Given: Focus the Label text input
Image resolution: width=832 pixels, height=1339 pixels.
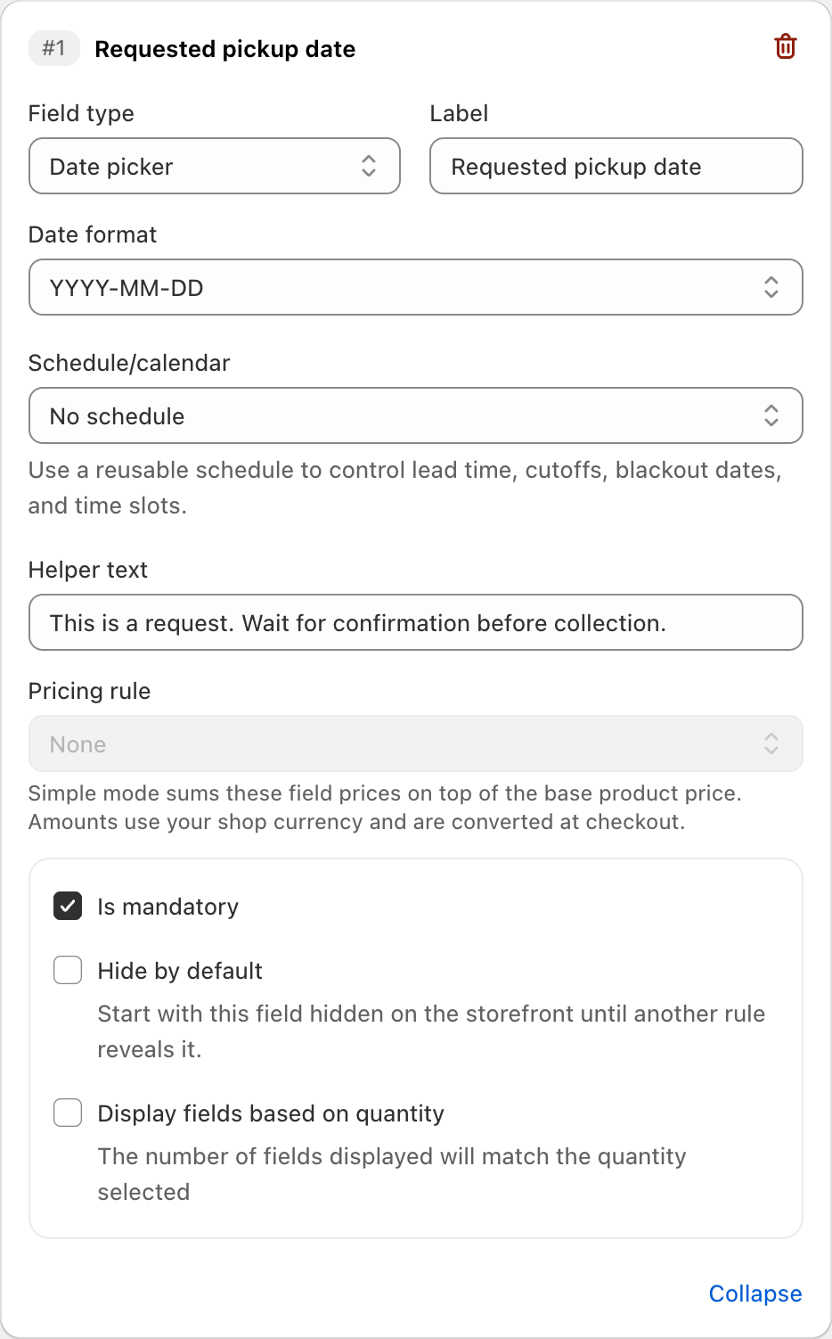Looking at the screenshot, I should (616, 166).
